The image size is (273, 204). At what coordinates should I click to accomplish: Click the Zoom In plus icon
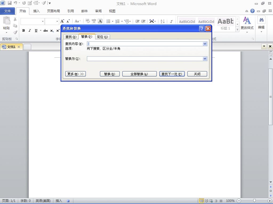pos(270,201)
